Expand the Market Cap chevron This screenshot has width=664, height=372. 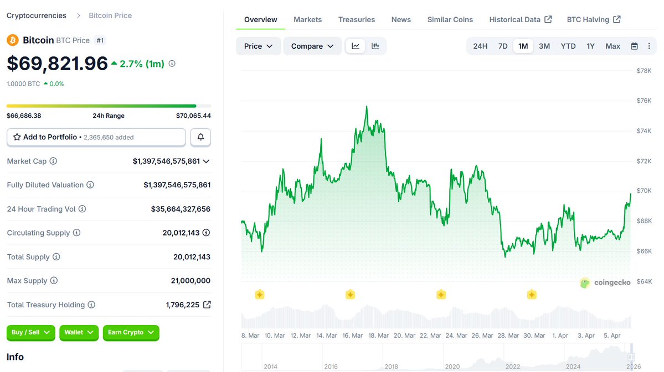tap(207, 161)
